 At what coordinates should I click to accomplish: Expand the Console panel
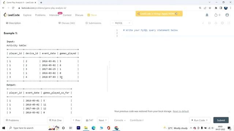coord(120,120)
